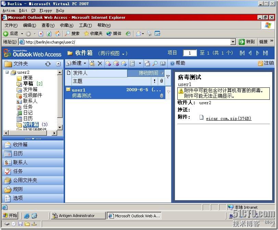Image resolution: width=278 pixels, height=230 pixels.
Task: Sort by attachment paperclip column
Action: [161, 81]
